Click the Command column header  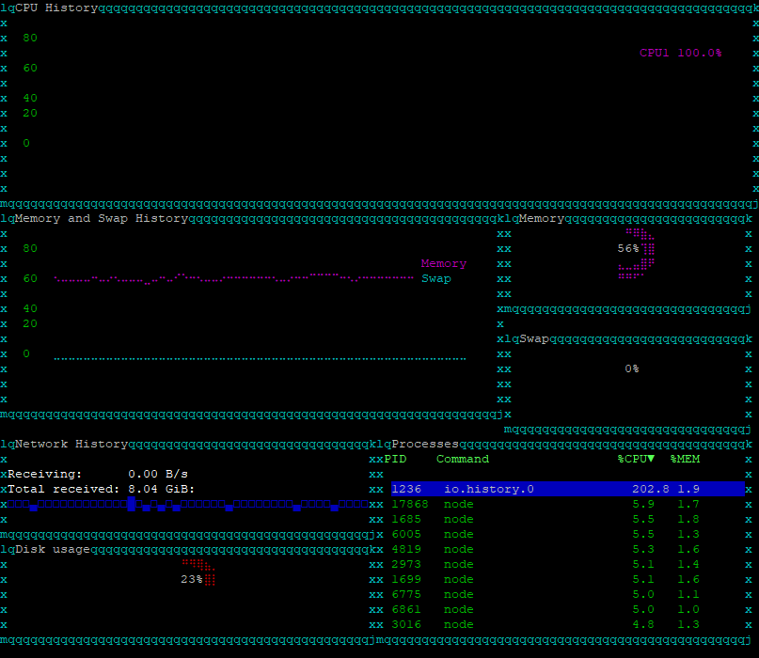[x=463, y=459]
